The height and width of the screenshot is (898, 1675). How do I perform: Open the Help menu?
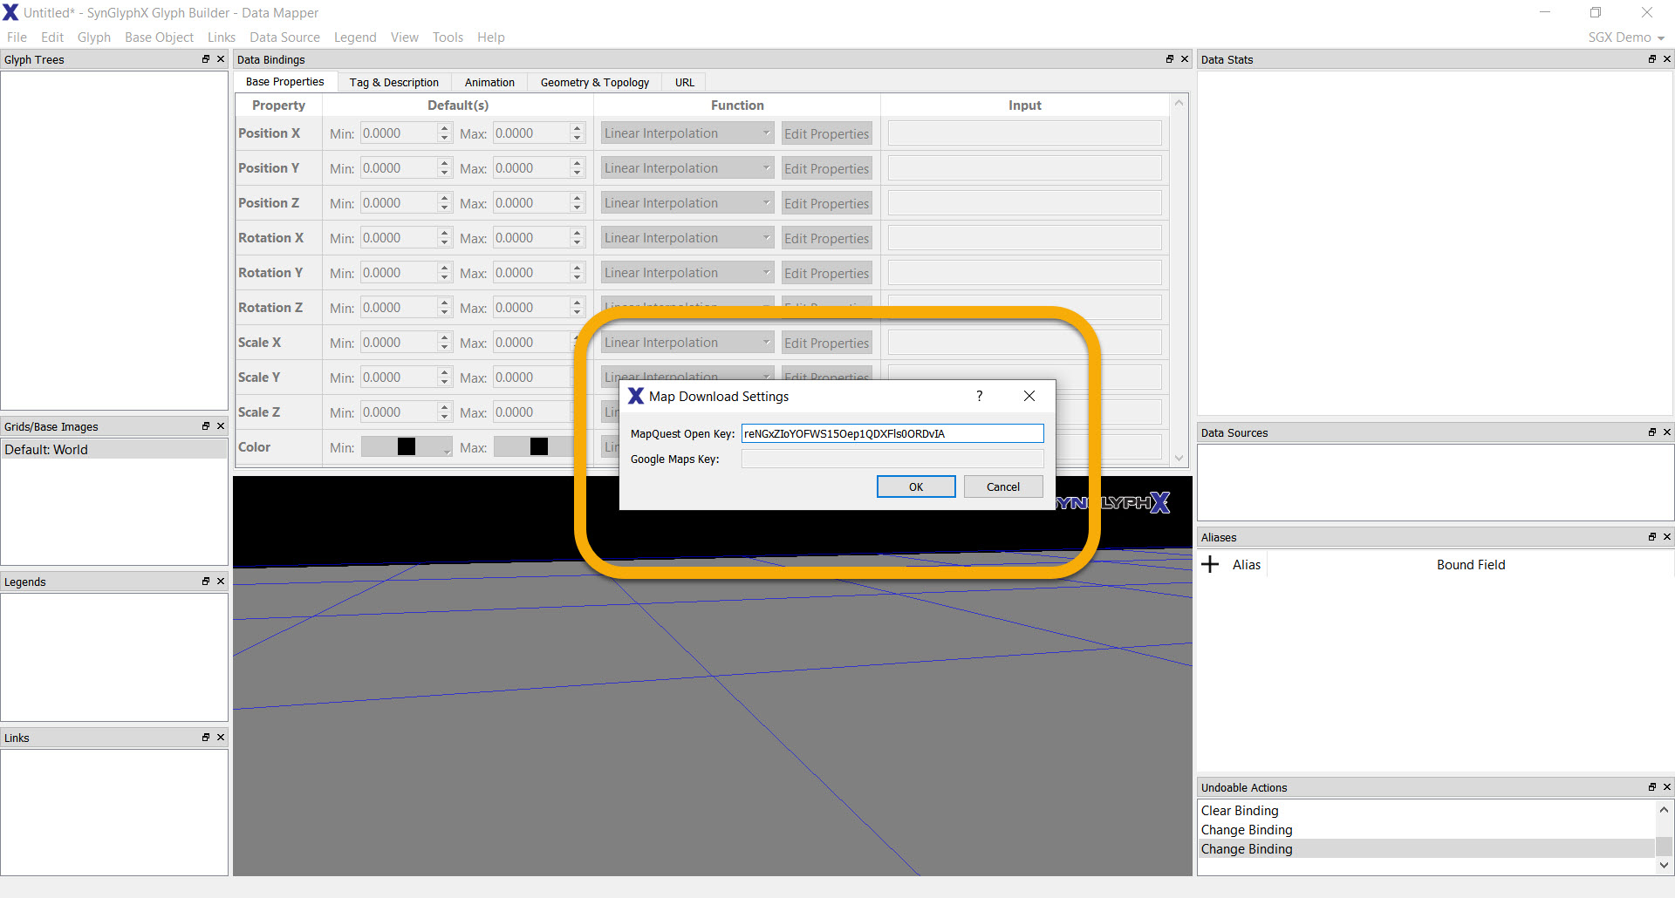coord(491,37)
